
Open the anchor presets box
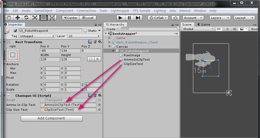click(13, 55)
